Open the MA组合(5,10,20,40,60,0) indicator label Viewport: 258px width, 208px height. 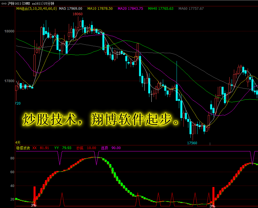36,9
